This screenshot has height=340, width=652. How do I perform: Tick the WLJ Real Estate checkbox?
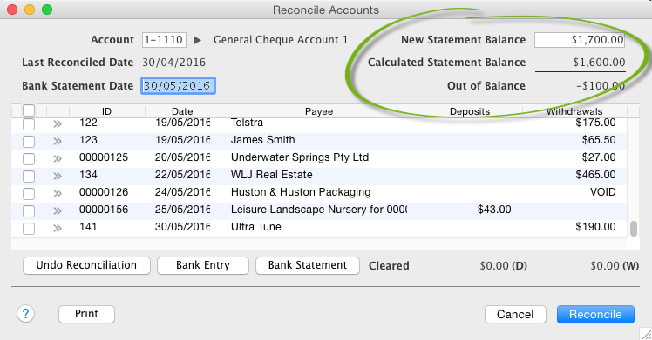29,177
